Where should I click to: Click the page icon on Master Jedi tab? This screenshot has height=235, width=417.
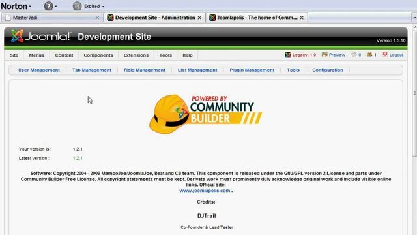coord(8,18)
